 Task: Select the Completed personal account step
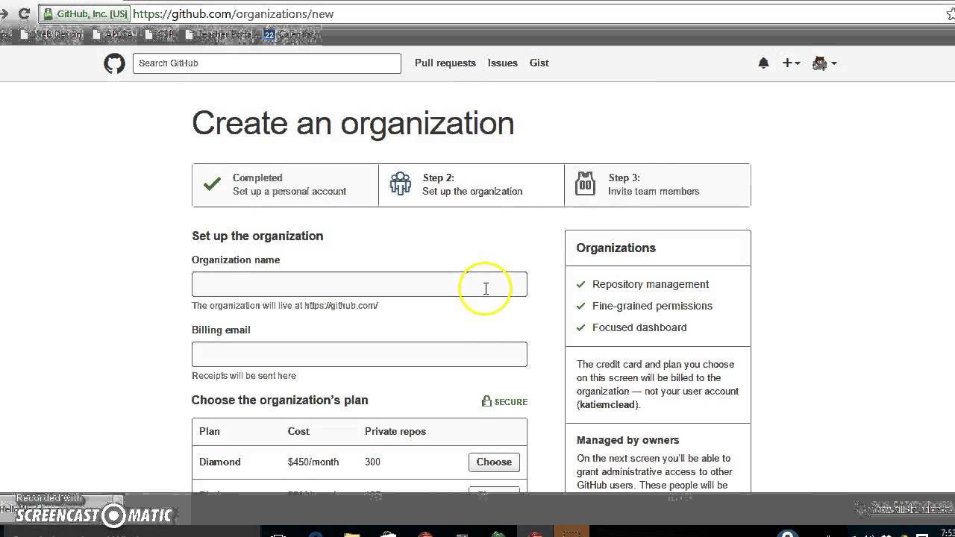286,185
